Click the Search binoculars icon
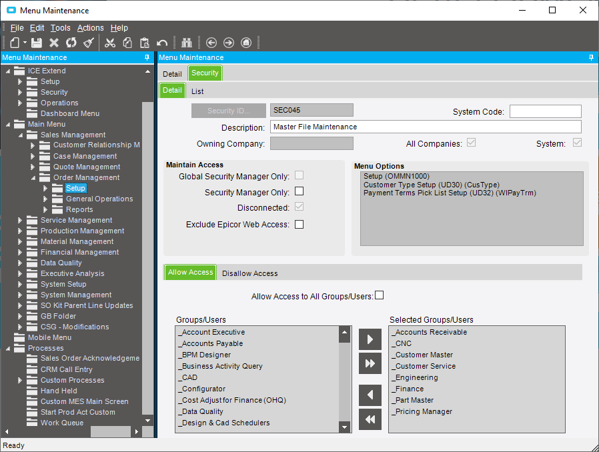This screenshot has height=452, width=599. [186, 43]
